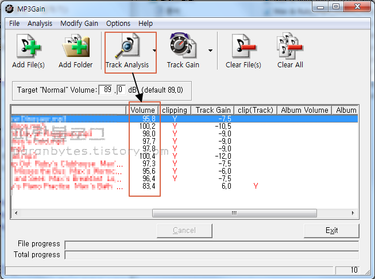Open the Modify Gain menu
The height and width of the screenshot is (279, 375).
[79, 24]
